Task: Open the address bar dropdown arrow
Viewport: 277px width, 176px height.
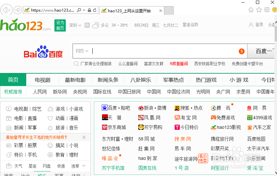Action: pyautogui.click(x=84, y=10)
